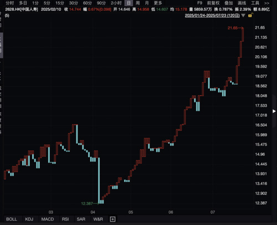Viewport: 277px width, 225px height.
Task: Click the 5859.57万 volume value
Action: coord(203,9)
